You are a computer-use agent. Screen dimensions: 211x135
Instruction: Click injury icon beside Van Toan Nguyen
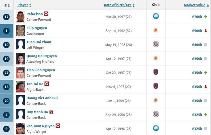pyautogui.click(x=58, y=126)
